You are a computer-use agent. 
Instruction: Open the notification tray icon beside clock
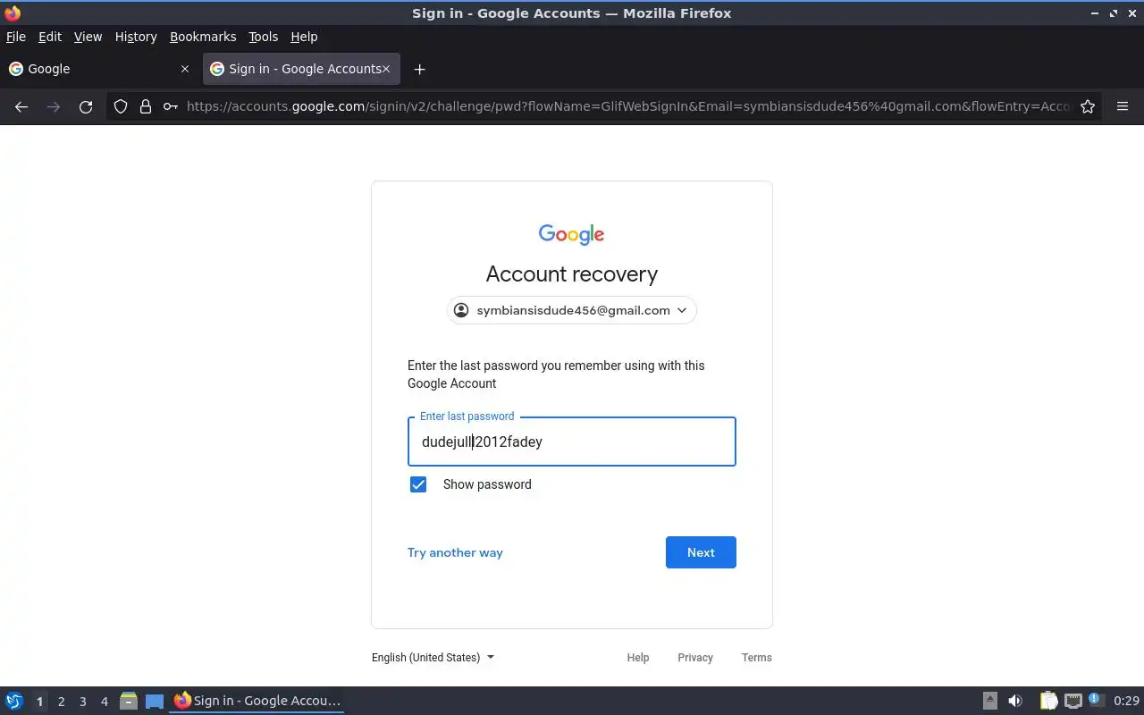[1097, 700]
